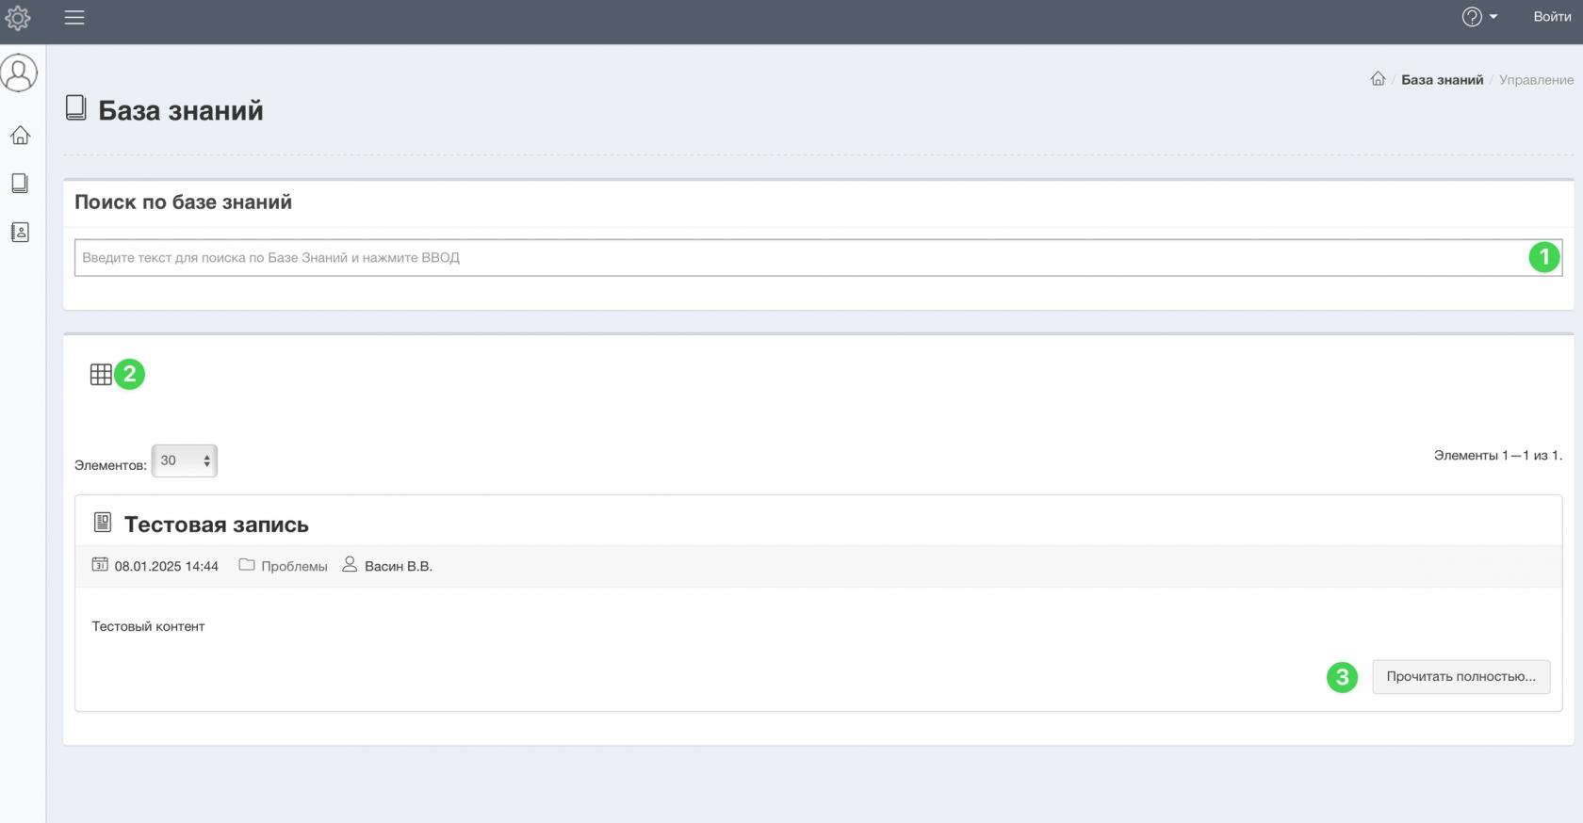This screenshot has width=1583, height=823.
Task: Click the help question mark icon
Action: point(1471,17)
